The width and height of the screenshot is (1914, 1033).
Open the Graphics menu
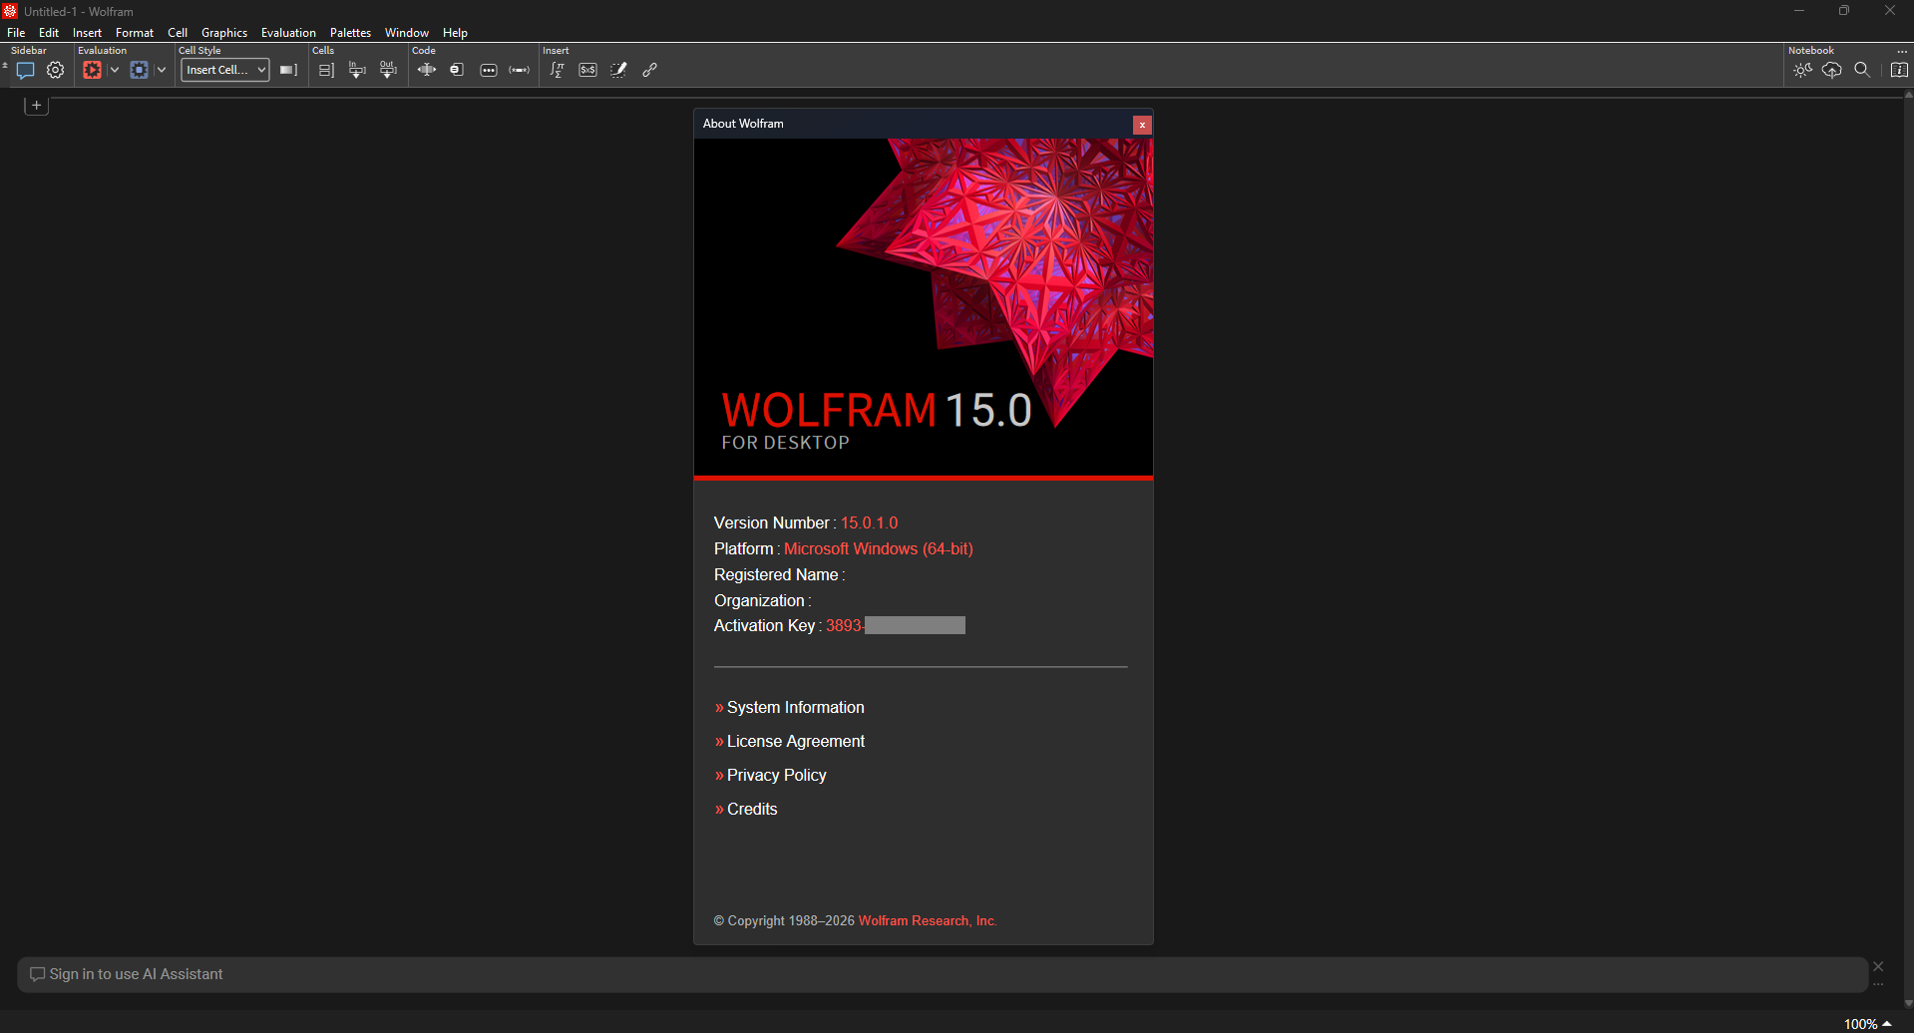[x=224, y=33]
